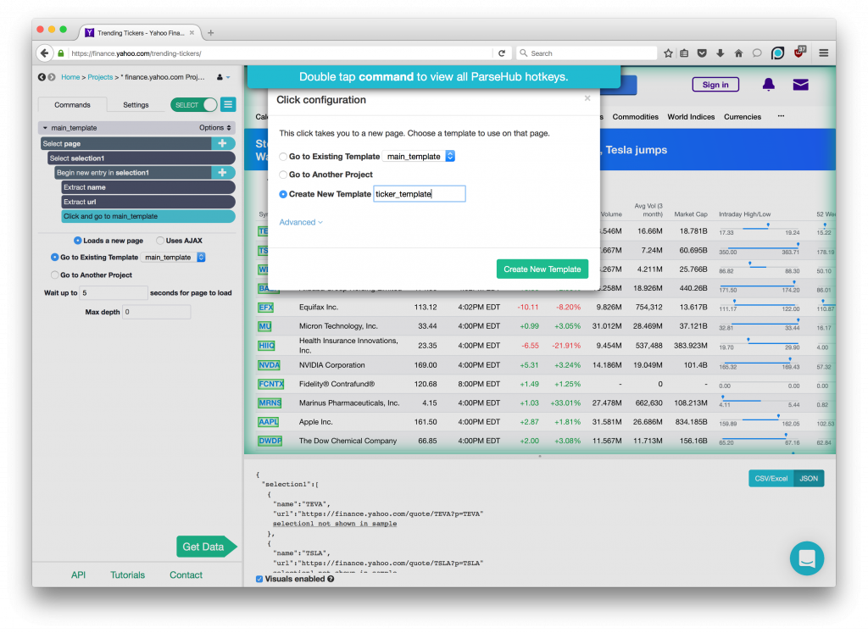Toggle the SELECT mode switch
The width and height of the screenshot is (868, 633).
[x=194, y=104]
